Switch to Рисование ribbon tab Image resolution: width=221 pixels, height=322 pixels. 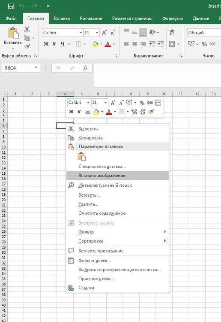tap(91, 18)
